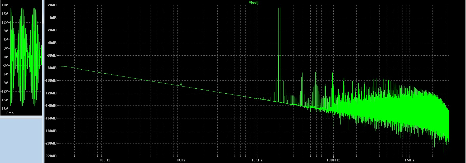Click the -60dB axis label
This screenshot has width=466, height=163.
click(52, 55)
